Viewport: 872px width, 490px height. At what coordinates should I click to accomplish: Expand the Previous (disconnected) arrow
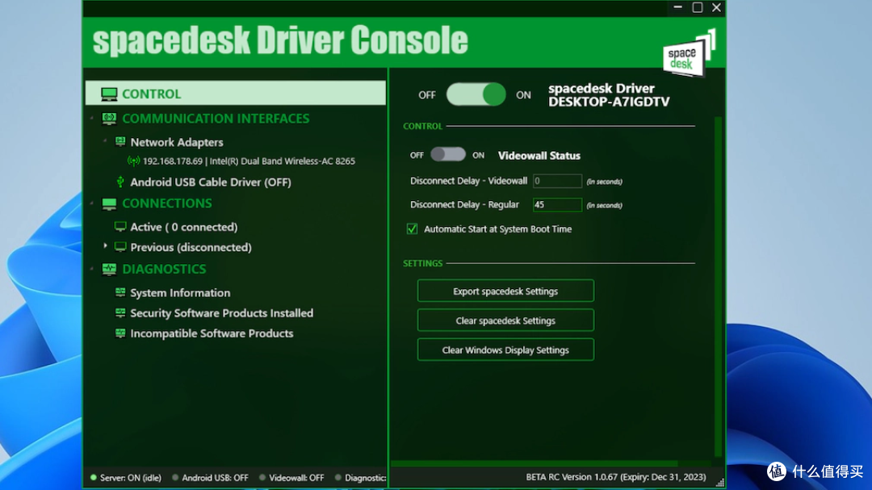(x=105, y=246)
